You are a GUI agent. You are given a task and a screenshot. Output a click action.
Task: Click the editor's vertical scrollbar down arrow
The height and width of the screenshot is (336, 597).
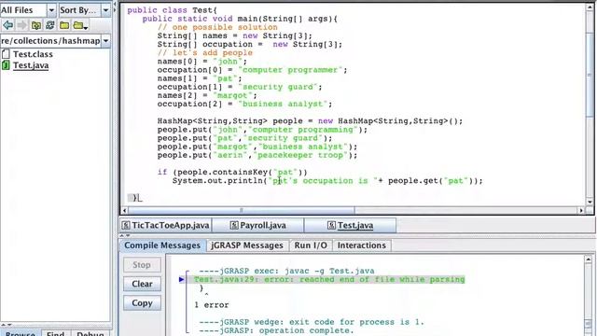click(x=590, y=202)
